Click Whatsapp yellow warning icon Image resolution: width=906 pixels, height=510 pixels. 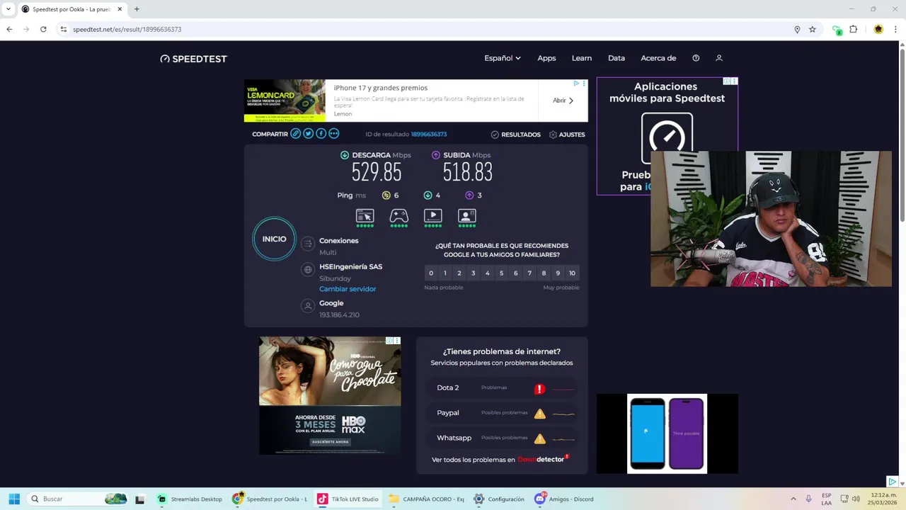(x=540, y=438)
